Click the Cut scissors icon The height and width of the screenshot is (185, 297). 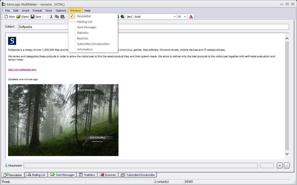point(51,17)
